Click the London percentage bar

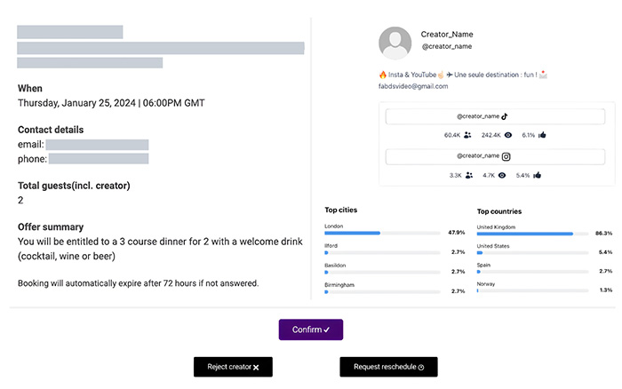383,233
